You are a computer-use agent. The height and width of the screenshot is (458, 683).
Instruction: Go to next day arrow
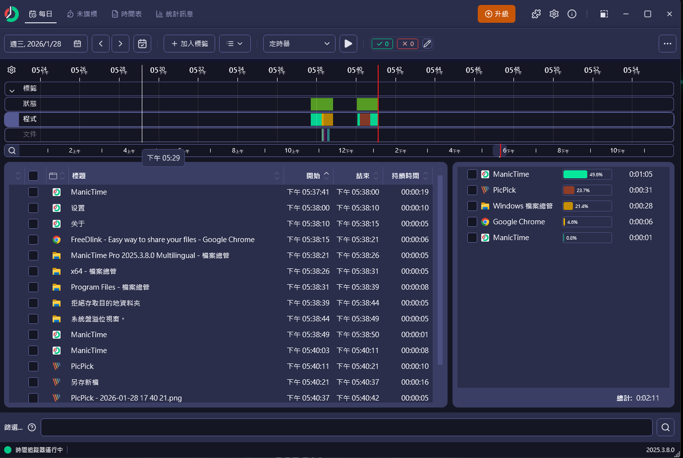point(121,44)
